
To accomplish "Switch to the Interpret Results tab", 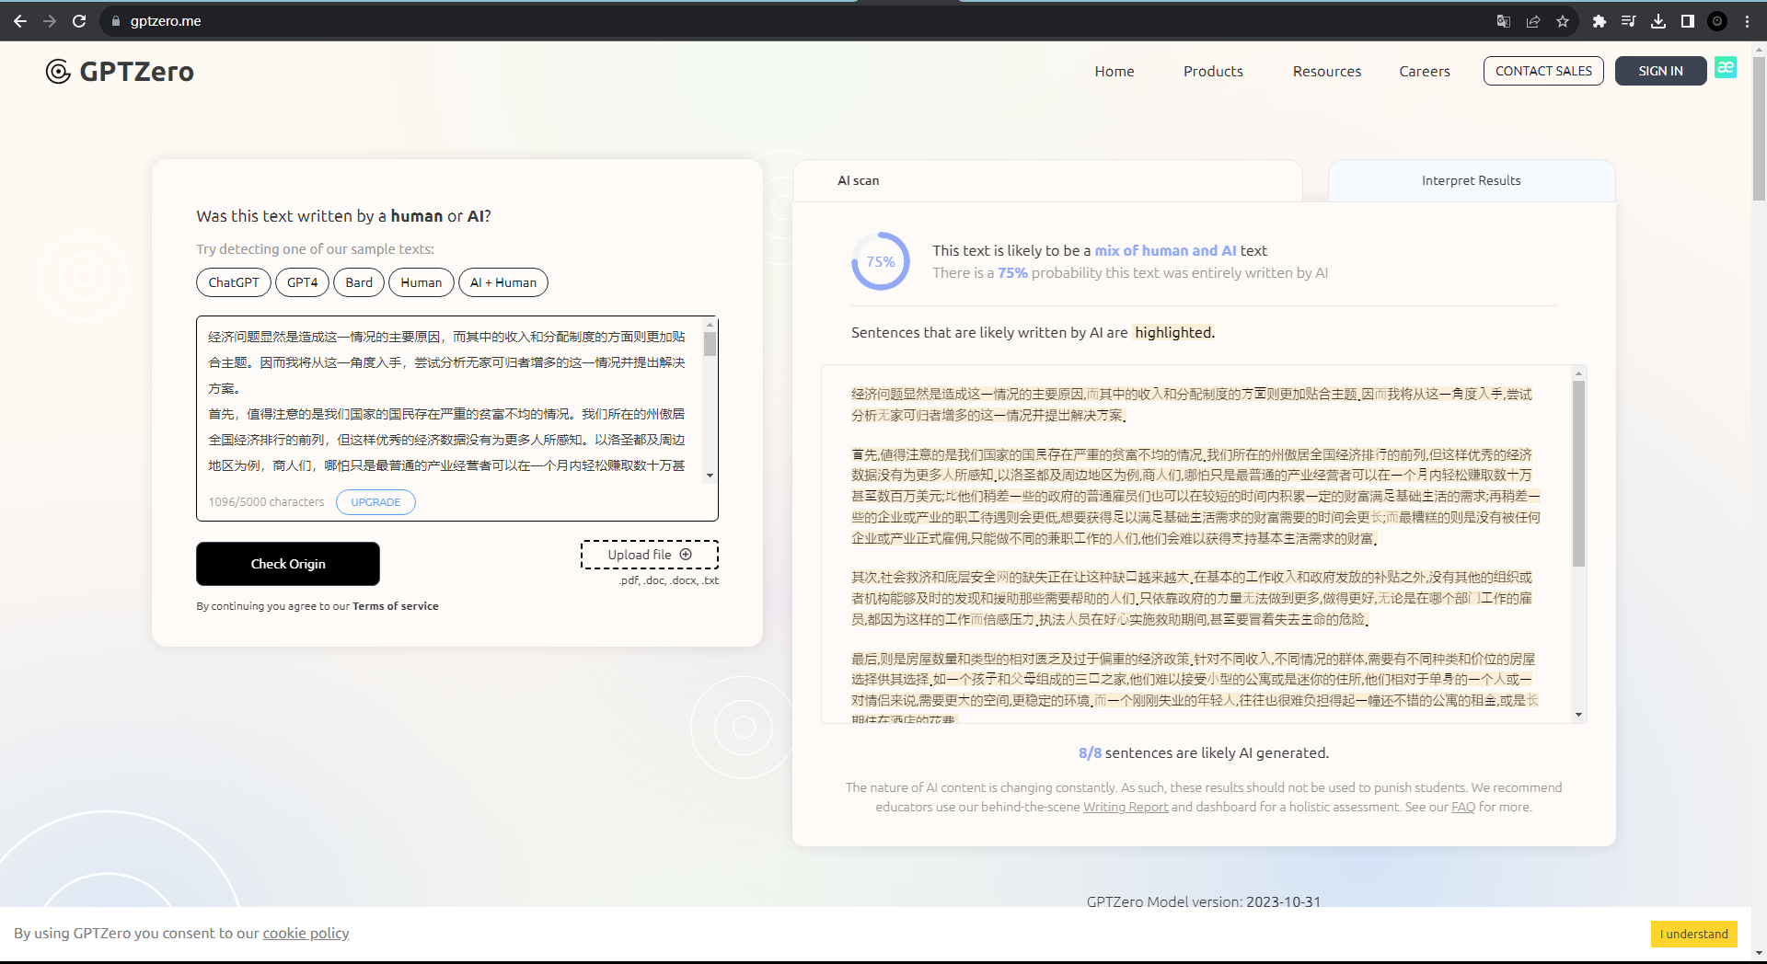I will 1472,180.
